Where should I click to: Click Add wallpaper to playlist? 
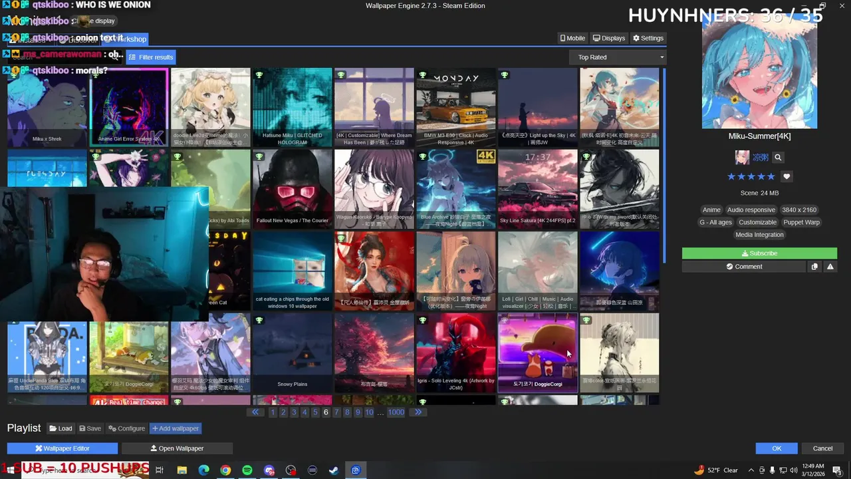(x=176, y=428)
